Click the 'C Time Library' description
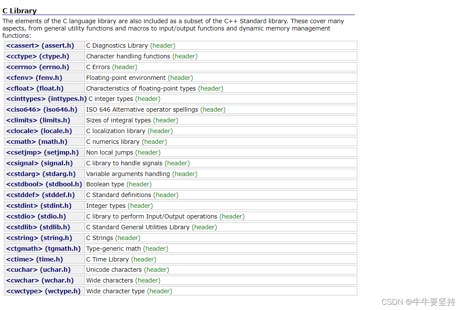Image resolution: width=462 pixels, height=310 pixels. [108, 259]
